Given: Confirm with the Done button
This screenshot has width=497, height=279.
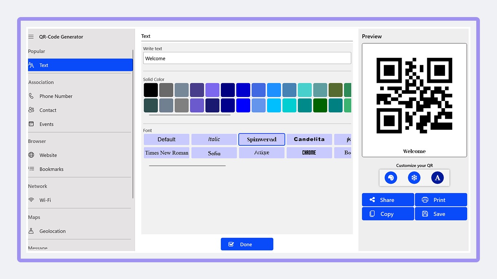Looking at the screenshot, I should point(247,244).
